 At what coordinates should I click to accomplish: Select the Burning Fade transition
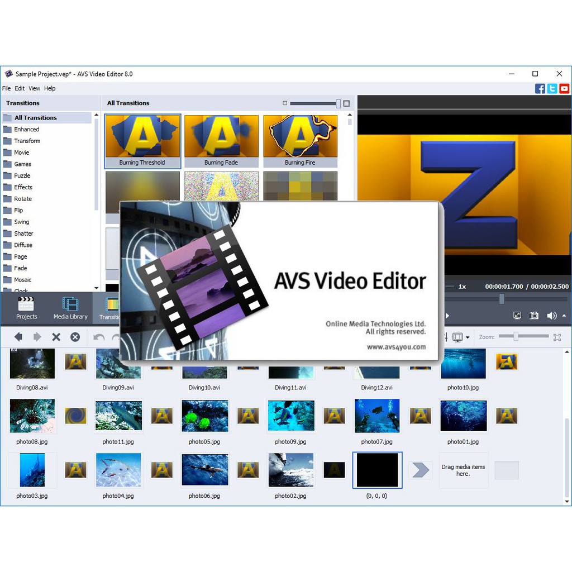pos(221,141)
